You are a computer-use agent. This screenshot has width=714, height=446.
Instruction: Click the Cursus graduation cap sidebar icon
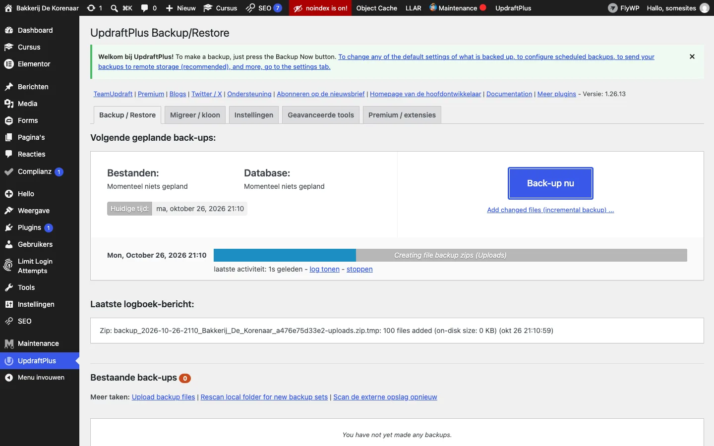pos(8,47)
